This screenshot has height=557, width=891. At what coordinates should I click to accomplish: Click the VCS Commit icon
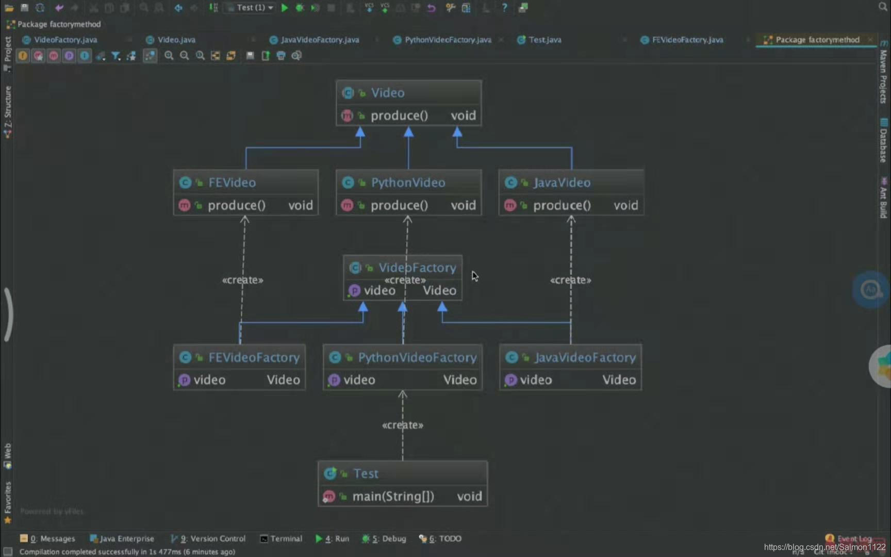(385, 8)
